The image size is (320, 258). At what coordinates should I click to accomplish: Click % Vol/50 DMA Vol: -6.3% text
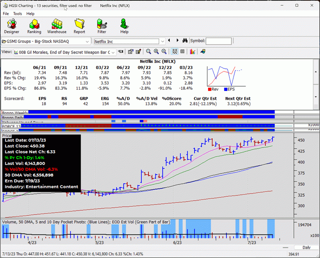pyautogui.click(x=31, y=169)
